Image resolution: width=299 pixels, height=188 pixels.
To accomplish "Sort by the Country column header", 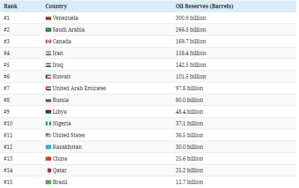I will tap(56, 6).
